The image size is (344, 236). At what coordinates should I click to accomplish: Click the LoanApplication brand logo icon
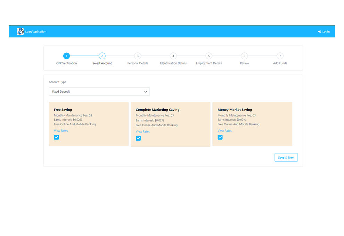(20, 31)
